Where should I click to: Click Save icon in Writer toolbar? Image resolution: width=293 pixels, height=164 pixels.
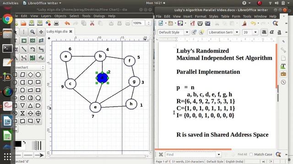(180, 23)
